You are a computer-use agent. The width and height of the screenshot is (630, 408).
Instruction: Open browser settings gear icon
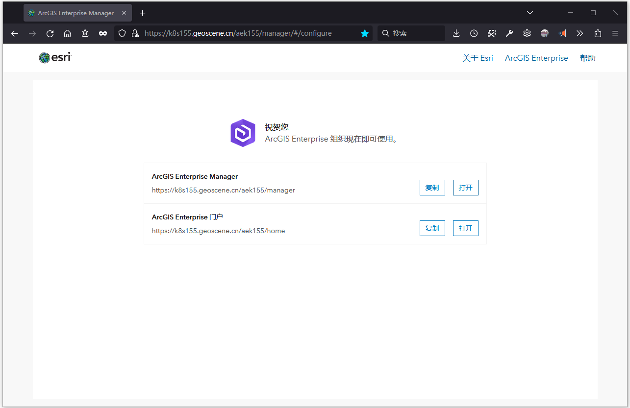pyautogui.click(x=527, y=33)
